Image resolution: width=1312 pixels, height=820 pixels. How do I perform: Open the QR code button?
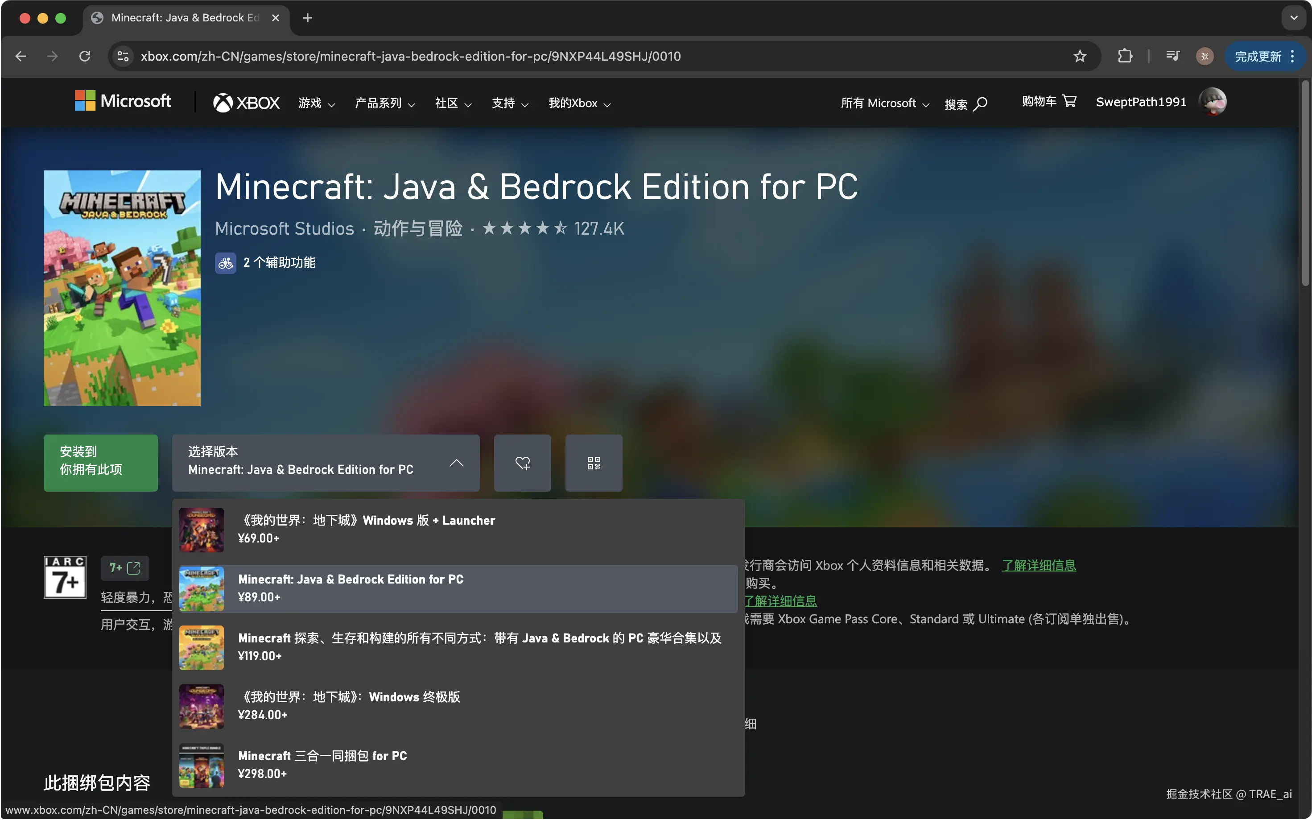click(594, 463)
